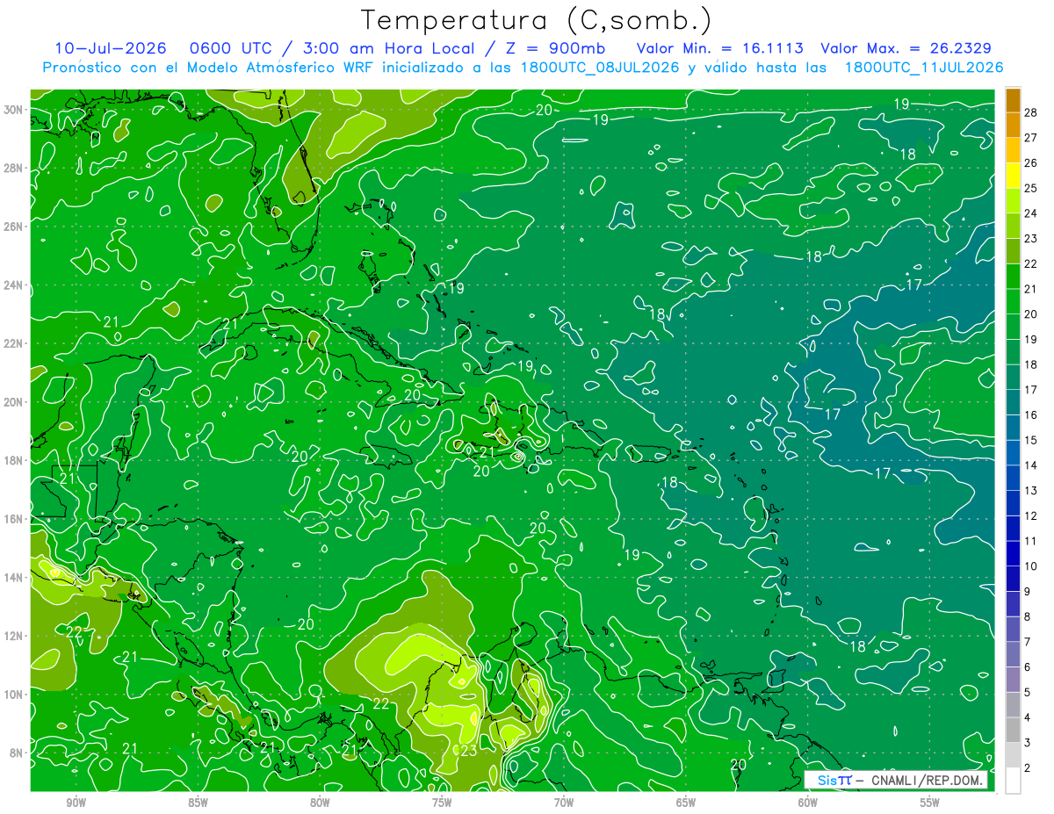This screenshot has width=1054, height=814.
Task: Click the legend scale label 22
Action: (x=1031, y=263)
